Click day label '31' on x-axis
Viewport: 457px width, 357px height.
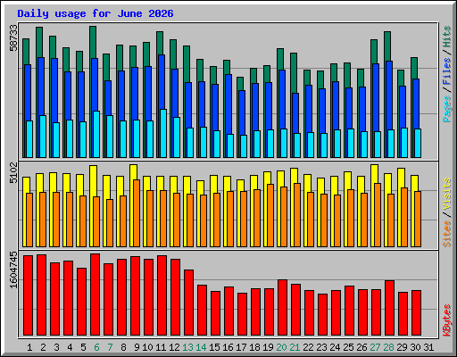pos(428,347)
